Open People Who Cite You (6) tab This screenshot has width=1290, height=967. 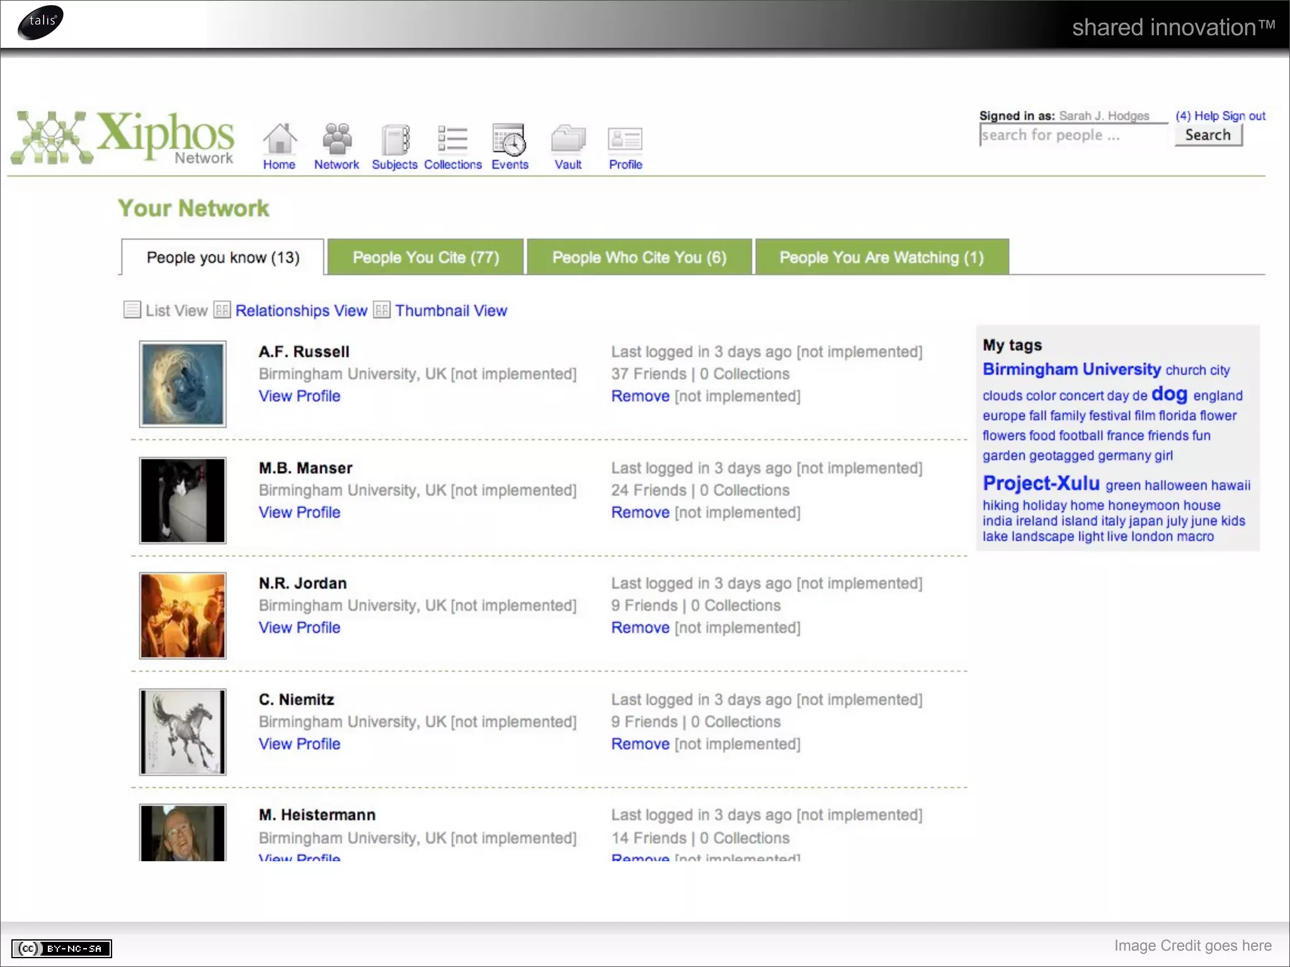pyautogui.click(x=639, y=257)
